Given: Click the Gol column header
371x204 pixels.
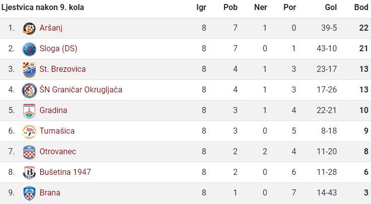Looking at the screenshot, I should [x=331, y=8].
